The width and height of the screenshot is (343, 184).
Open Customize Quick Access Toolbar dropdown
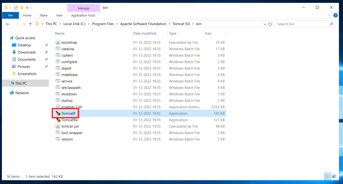(27, 8)
